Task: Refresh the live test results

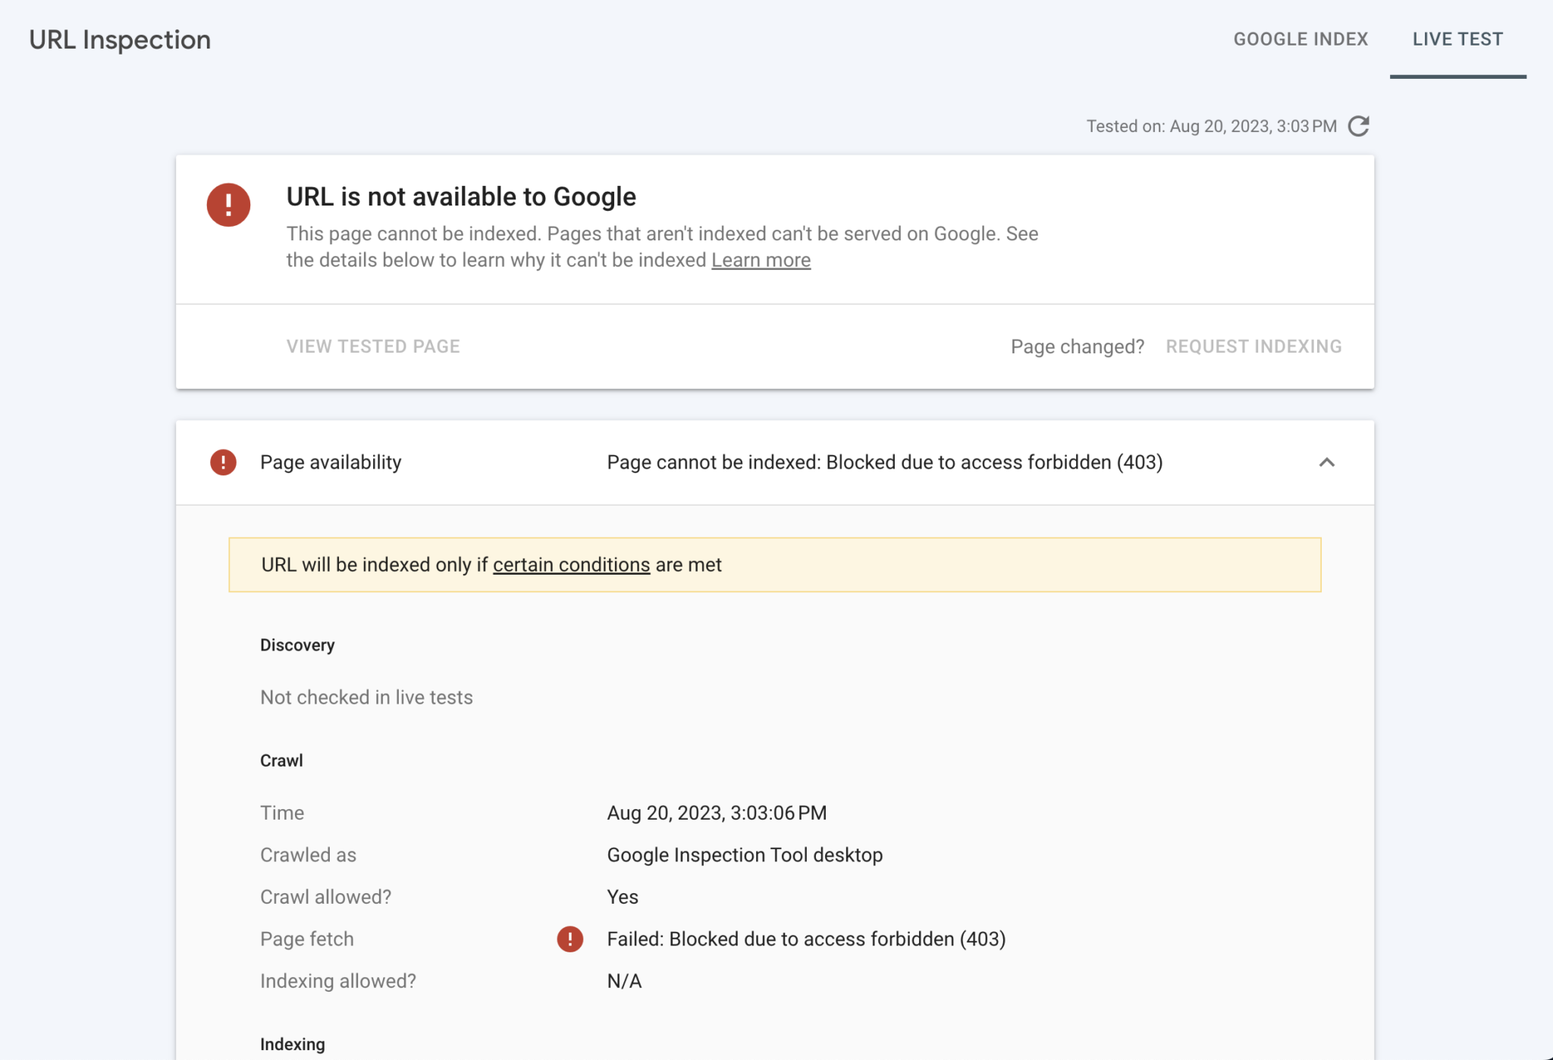Action: pyautogui.click(x=1360, y=126)
